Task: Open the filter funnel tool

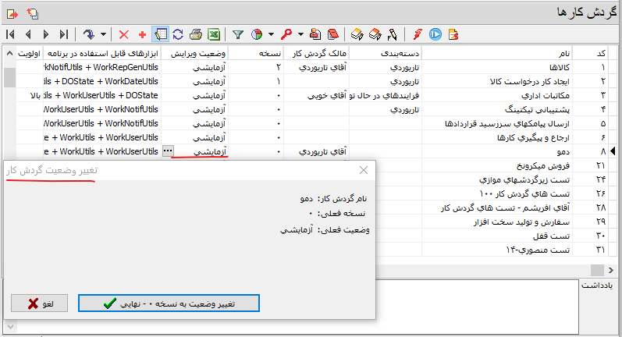Action: pos(238,34)
